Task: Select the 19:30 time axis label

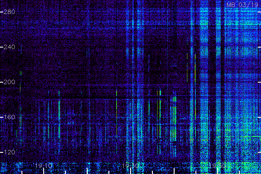Action: 130,166
